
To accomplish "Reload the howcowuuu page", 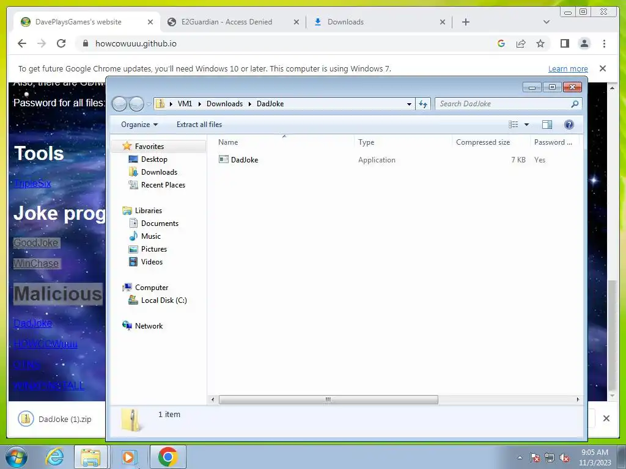I will click(61, 43).
